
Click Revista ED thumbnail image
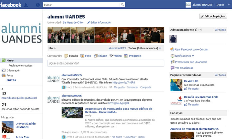tap(176, 85)
